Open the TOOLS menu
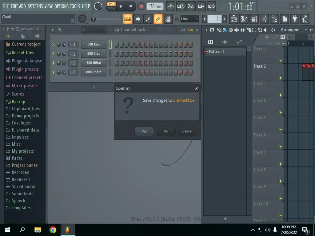The height and width of the screenshot is (236, 315). pyautogui.click(x=75, y=6)
